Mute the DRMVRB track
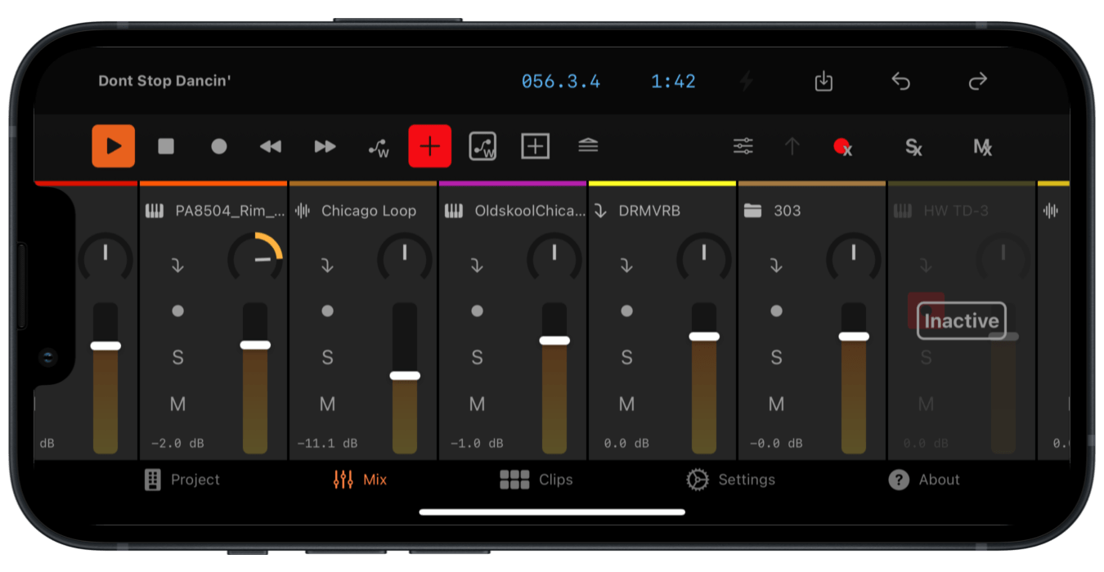 tap(626, 404)
